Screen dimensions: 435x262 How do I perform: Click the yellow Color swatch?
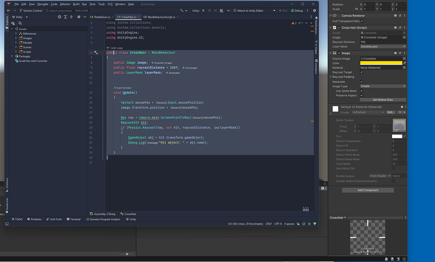(x=381, y=63)
